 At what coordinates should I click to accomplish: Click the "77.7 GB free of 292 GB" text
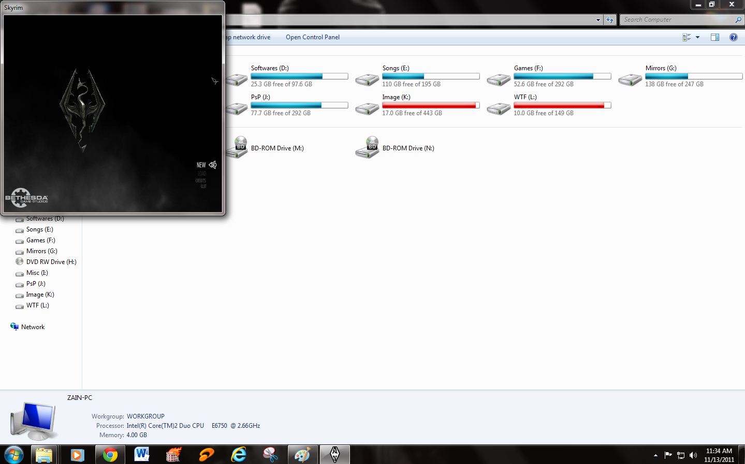[281, 113]
